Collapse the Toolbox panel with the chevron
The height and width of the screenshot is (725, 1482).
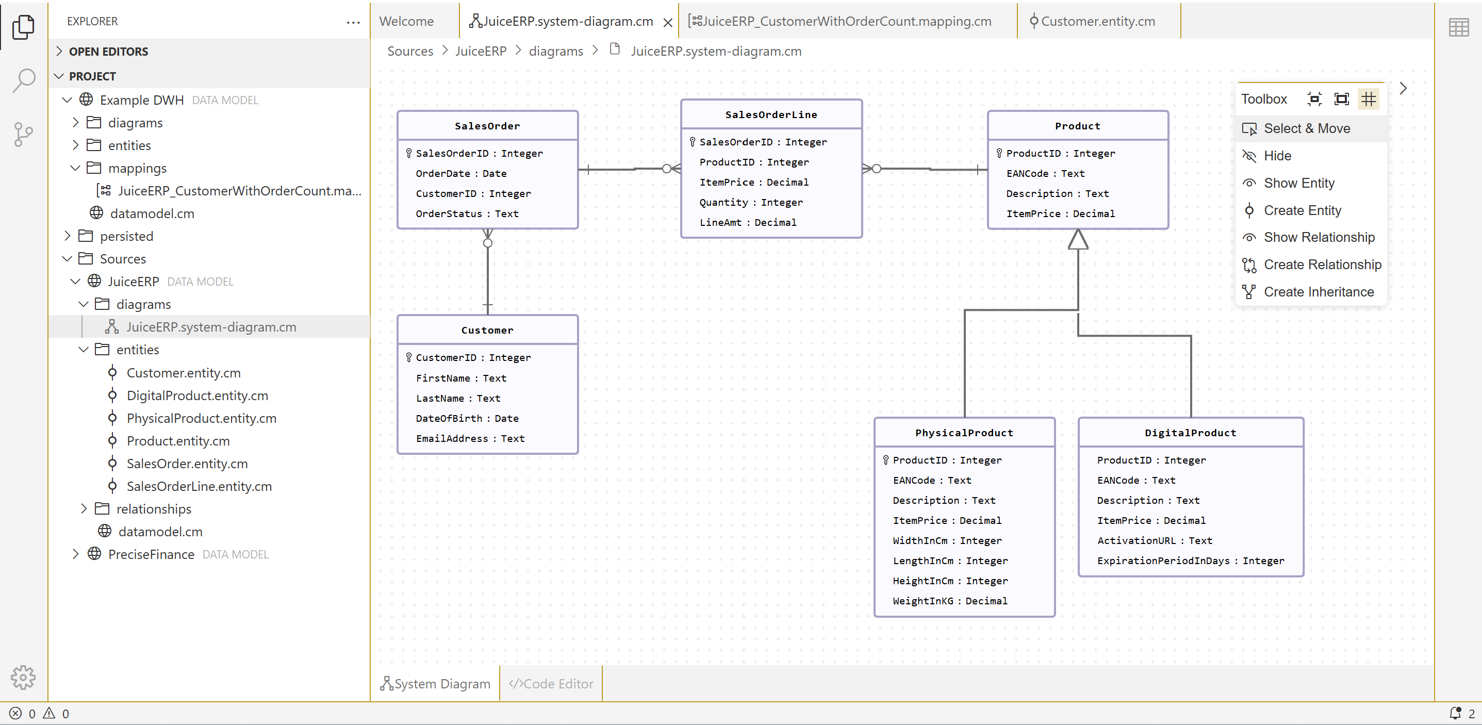click(x=1403, y=88)
